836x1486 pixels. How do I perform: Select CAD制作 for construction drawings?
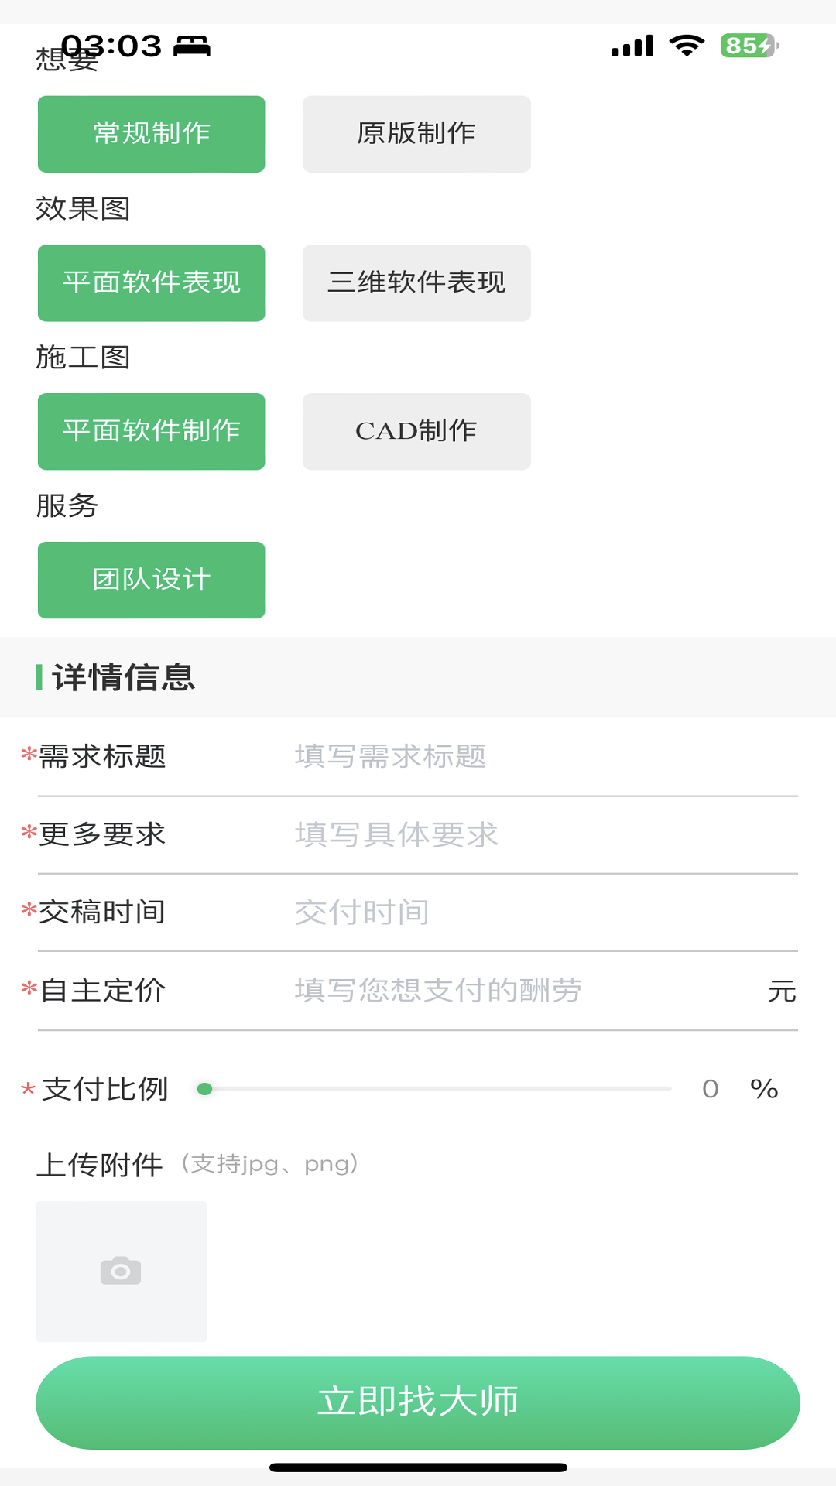(416, 432)
